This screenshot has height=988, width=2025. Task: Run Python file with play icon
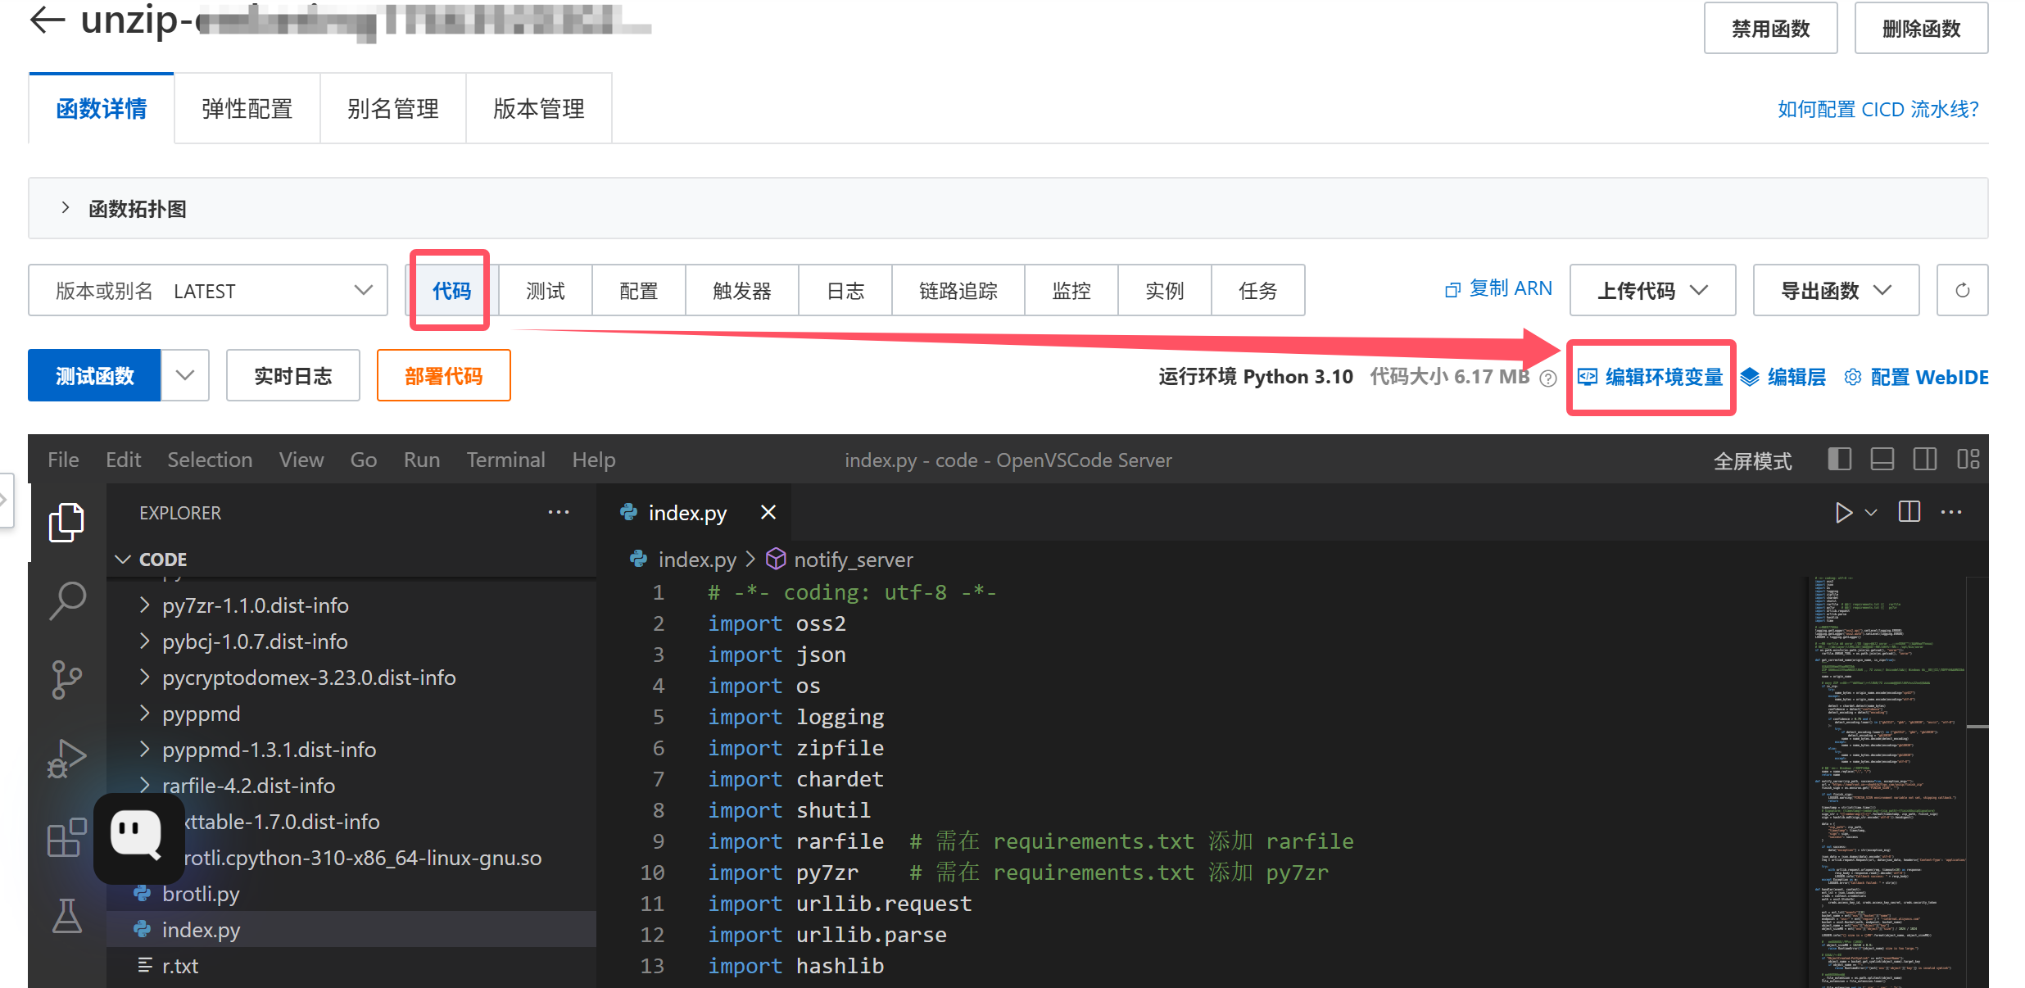1843,513
